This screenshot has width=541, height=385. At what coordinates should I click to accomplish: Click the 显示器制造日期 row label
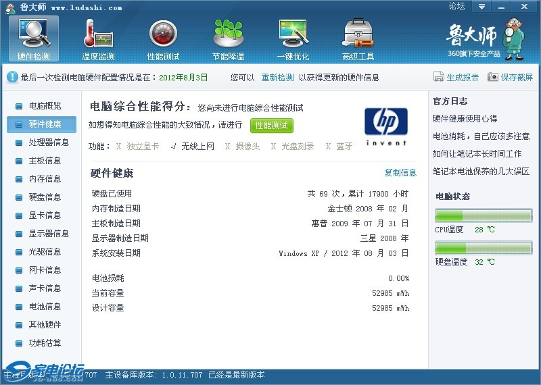click(x=120, y=238)
